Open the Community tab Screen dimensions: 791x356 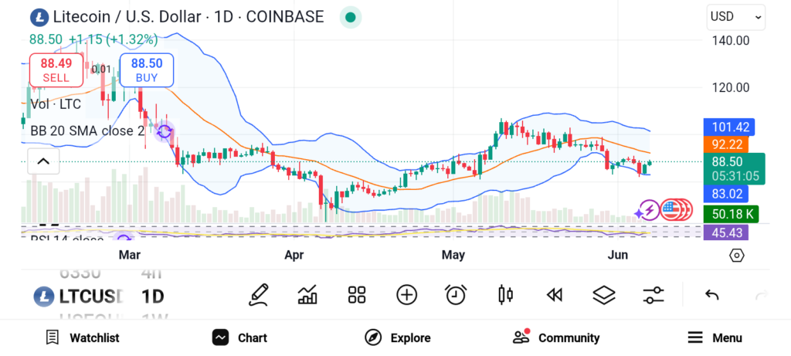[556, 337]
